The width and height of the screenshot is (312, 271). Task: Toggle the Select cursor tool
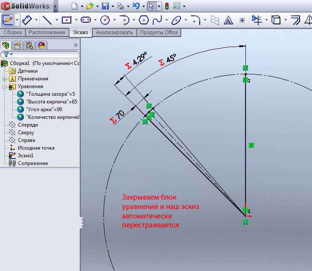[x=151, y=6]
